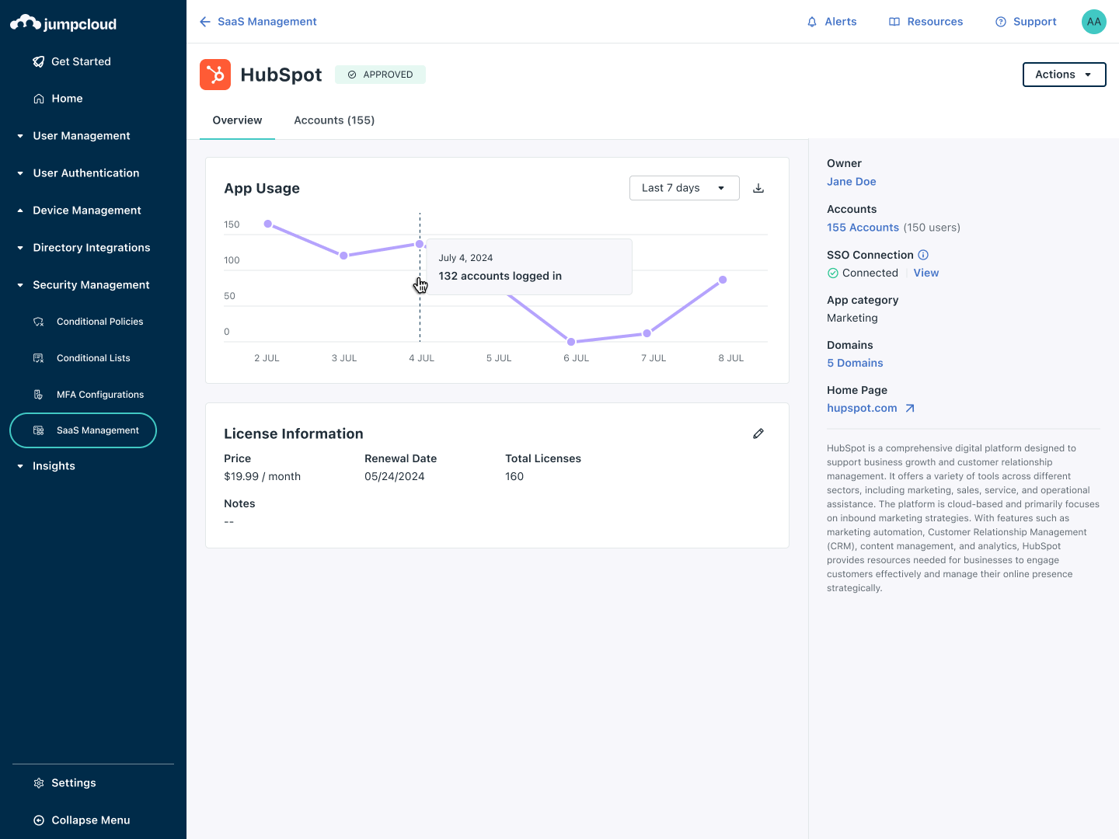Click the Collapse Menu arrow icon
The height and width of the screenshot is (839, 1119).
coord(38,820)
